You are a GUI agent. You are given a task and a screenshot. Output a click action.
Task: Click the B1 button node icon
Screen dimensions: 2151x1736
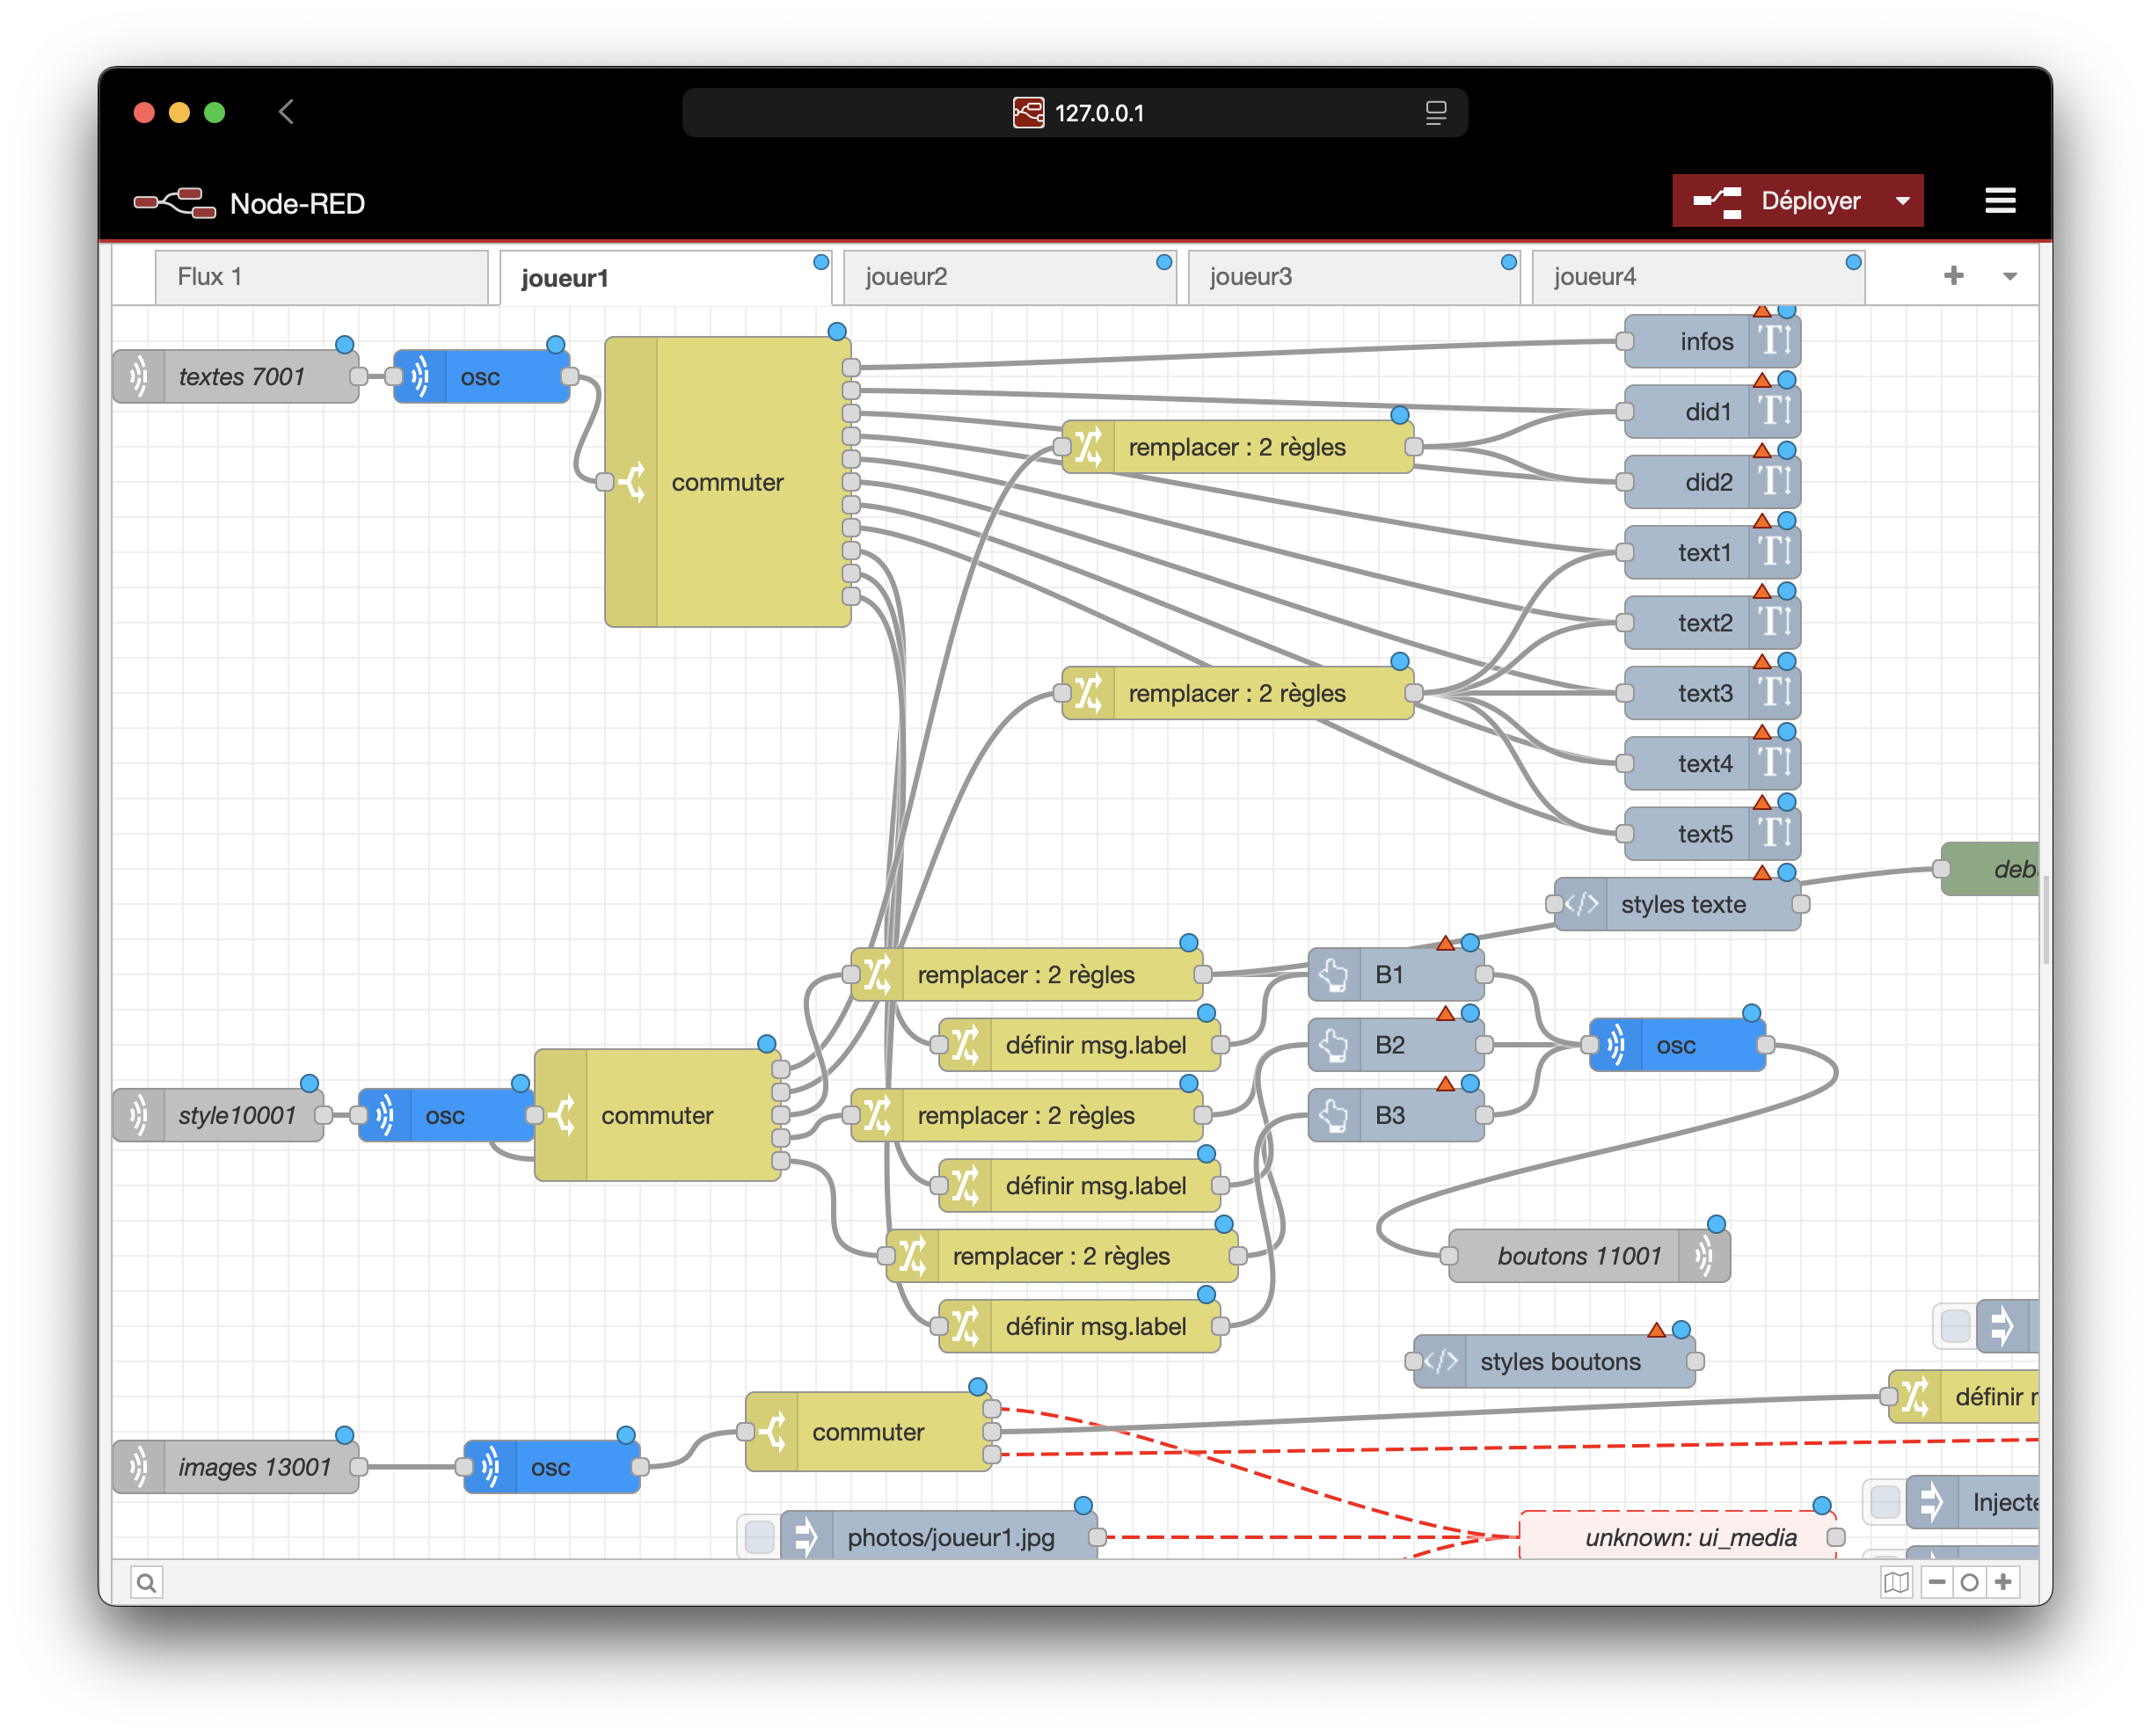point(1333,974)
